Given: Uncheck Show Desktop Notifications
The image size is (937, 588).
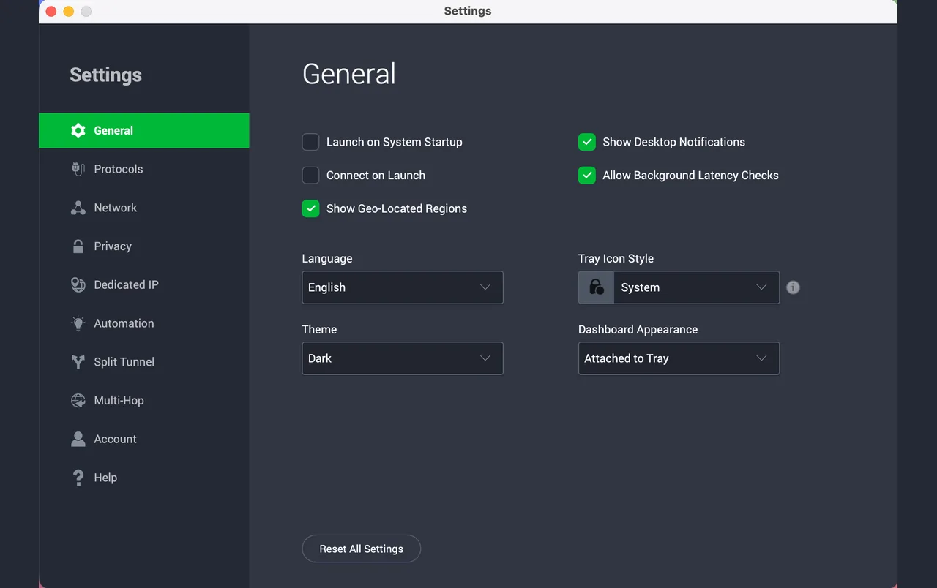Looking at the screenshot, I should tap(587, 142).
